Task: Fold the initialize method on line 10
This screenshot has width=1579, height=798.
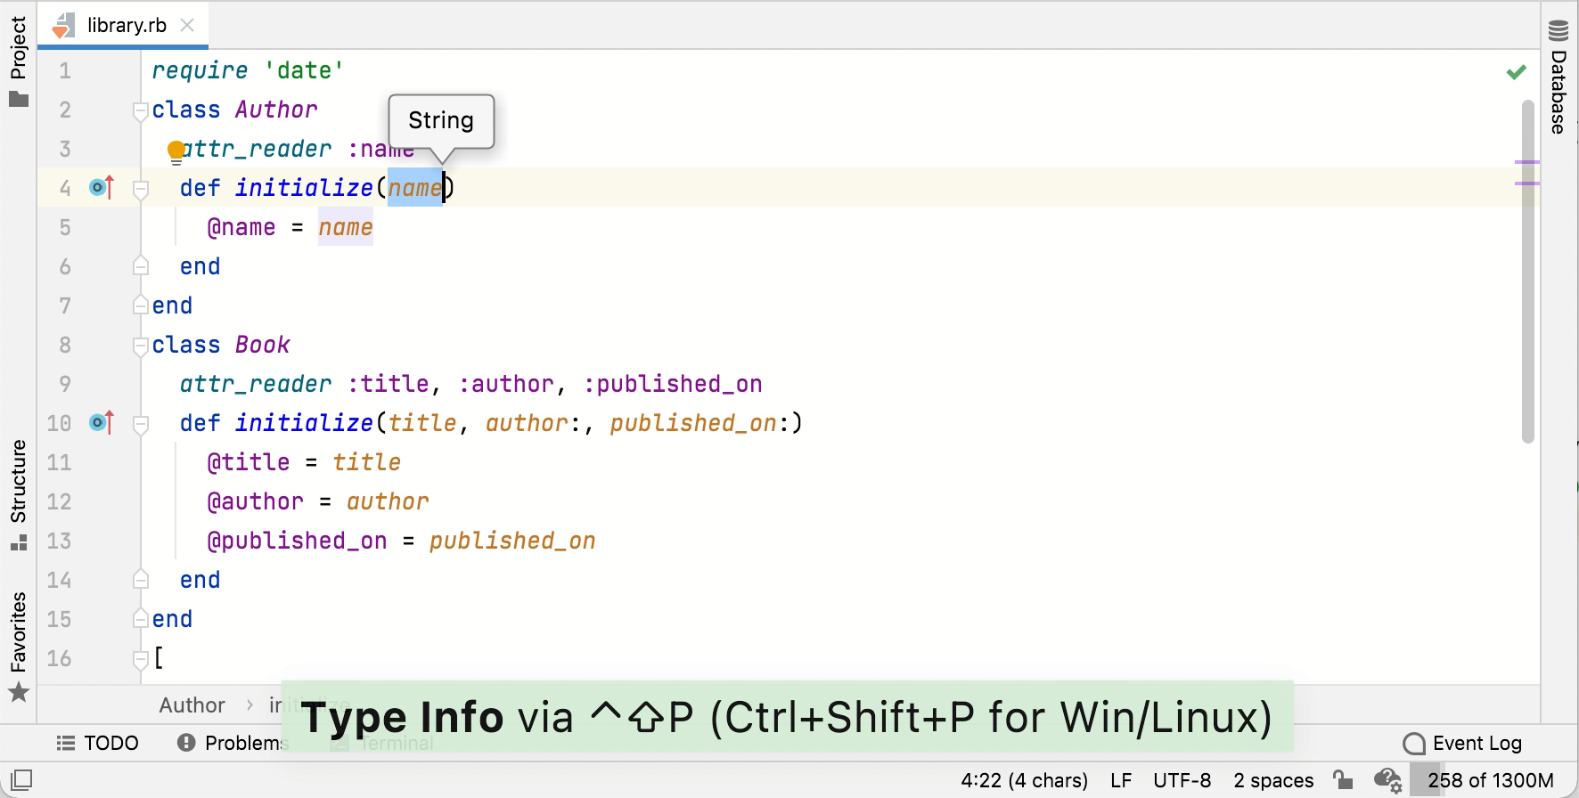Action: 140,424
